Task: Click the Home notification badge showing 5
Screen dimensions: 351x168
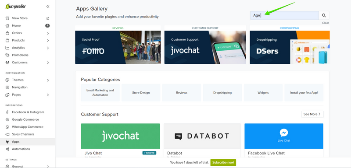Action: coord(47,26)
